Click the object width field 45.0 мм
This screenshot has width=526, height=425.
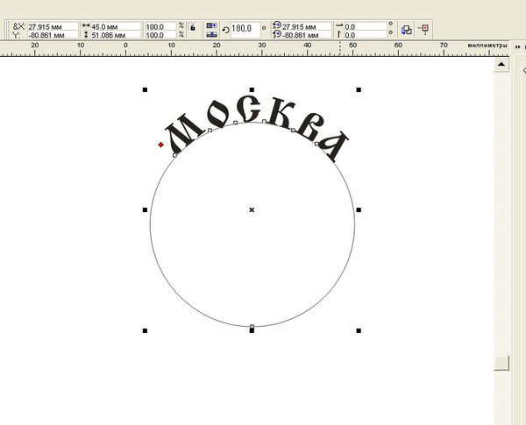pyautogui.click(x=114, y=26)
